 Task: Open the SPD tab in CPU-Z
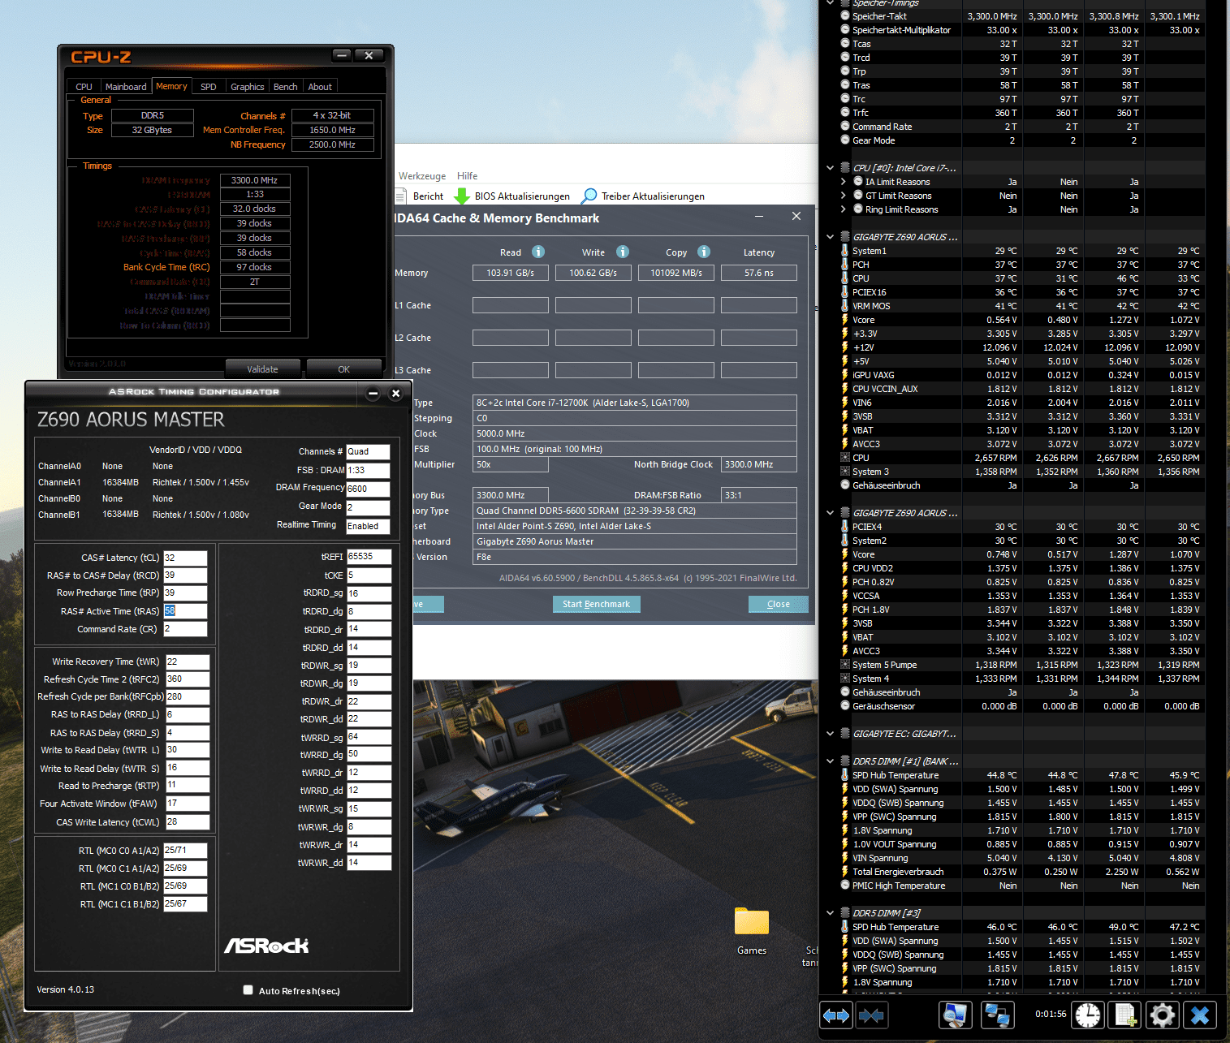(x=209, y=87)
